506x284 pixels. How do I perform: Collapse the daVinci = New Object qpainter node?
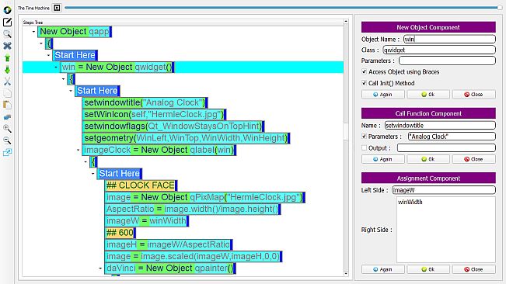[100, 268]
